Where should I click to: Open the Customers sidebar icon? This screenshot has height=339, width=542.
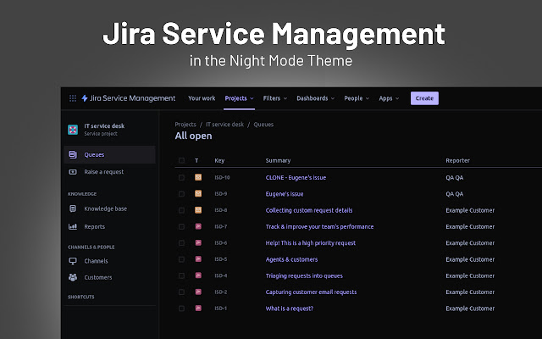click(x=73, y=277)
